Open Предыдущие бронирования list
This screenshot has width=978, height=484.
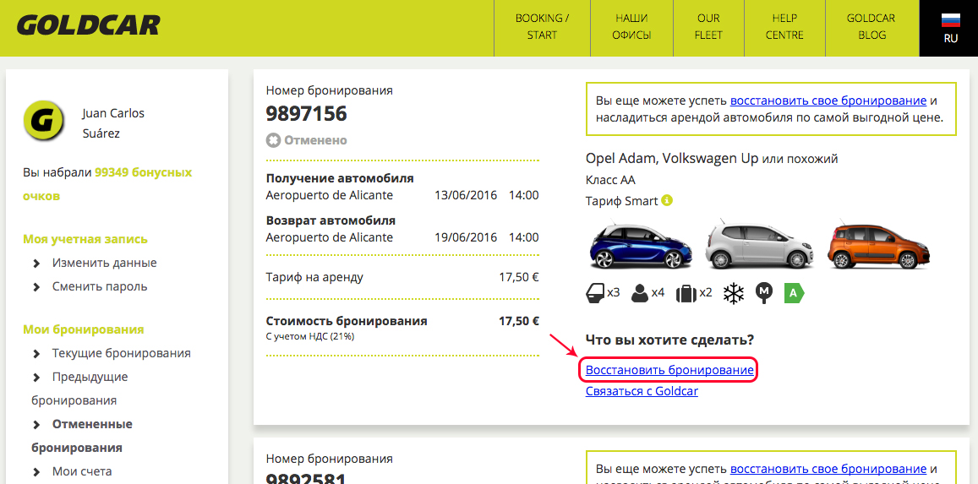point(79,388)
